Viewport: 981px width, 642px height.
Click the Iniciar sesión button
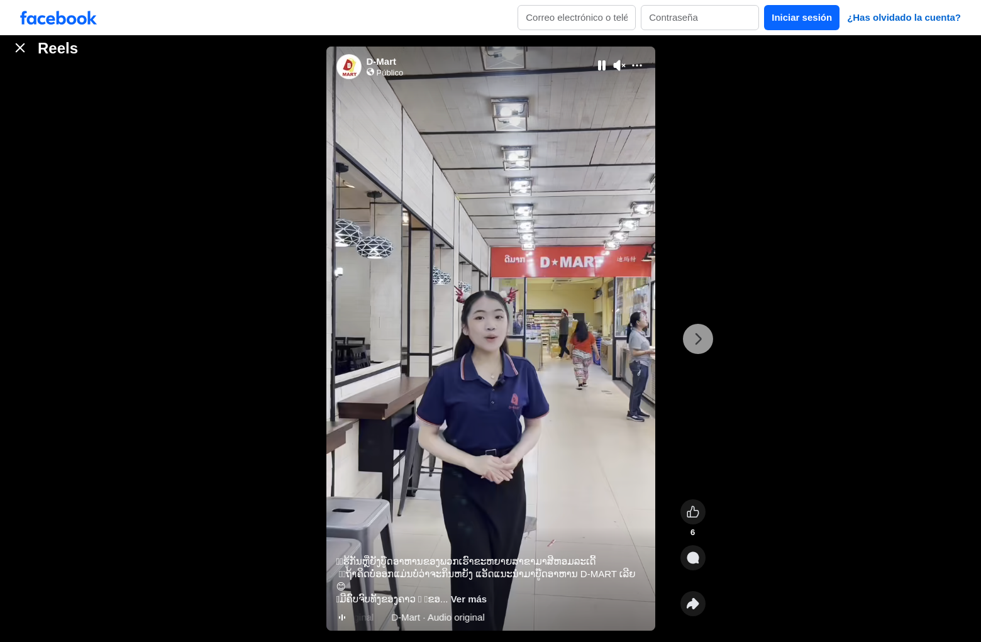point(802,18)
